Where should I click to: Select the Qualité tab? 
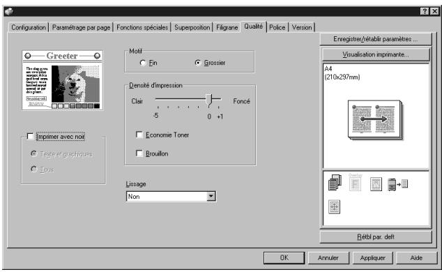pyautogui.click(x=253, y=27)
